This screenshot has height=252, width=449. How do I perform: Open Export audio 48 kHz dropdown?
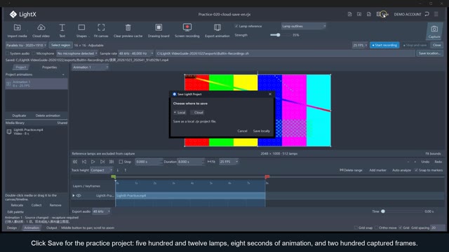pos(101,211)
